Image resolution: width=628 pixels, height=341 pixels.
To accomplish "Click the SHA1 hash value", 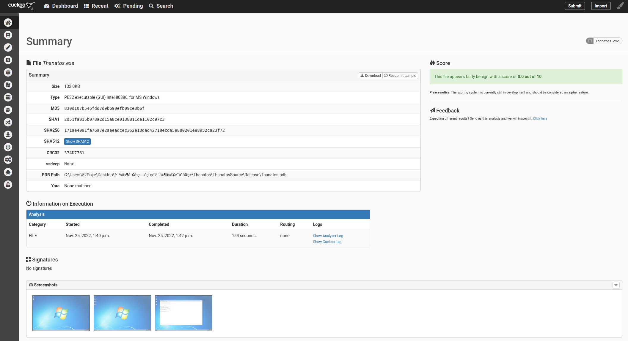I will [114, 119].
